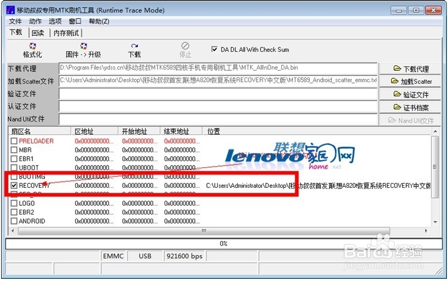Image resolution: width=448 pixels, height=281 pixels.
Task: Select the PRELOADER partition row name
Action: tap(36, 141)
